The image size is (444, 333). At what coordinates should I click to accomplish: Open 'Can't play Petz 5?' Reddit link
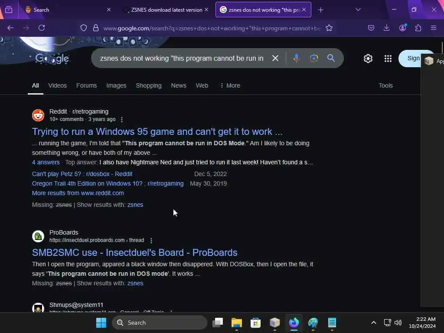click(82, 174)
